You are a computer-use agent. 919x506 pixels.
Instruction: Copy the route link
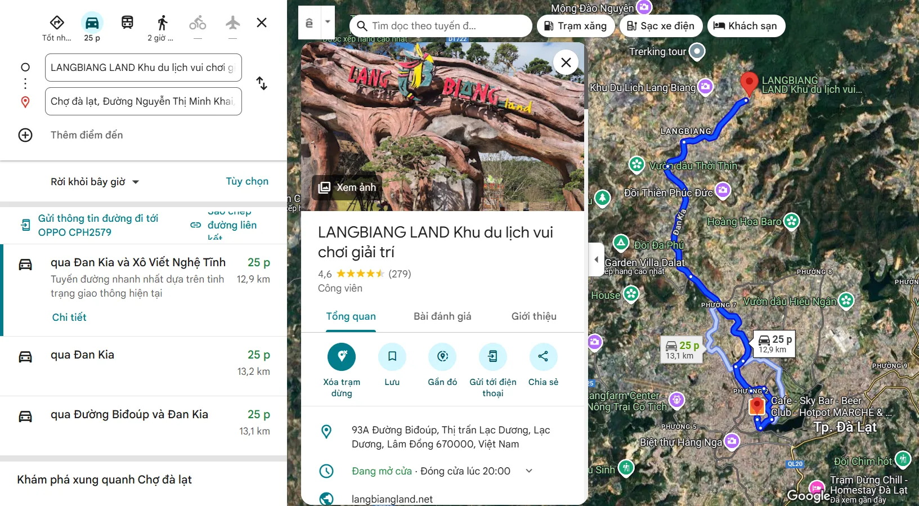225,225
